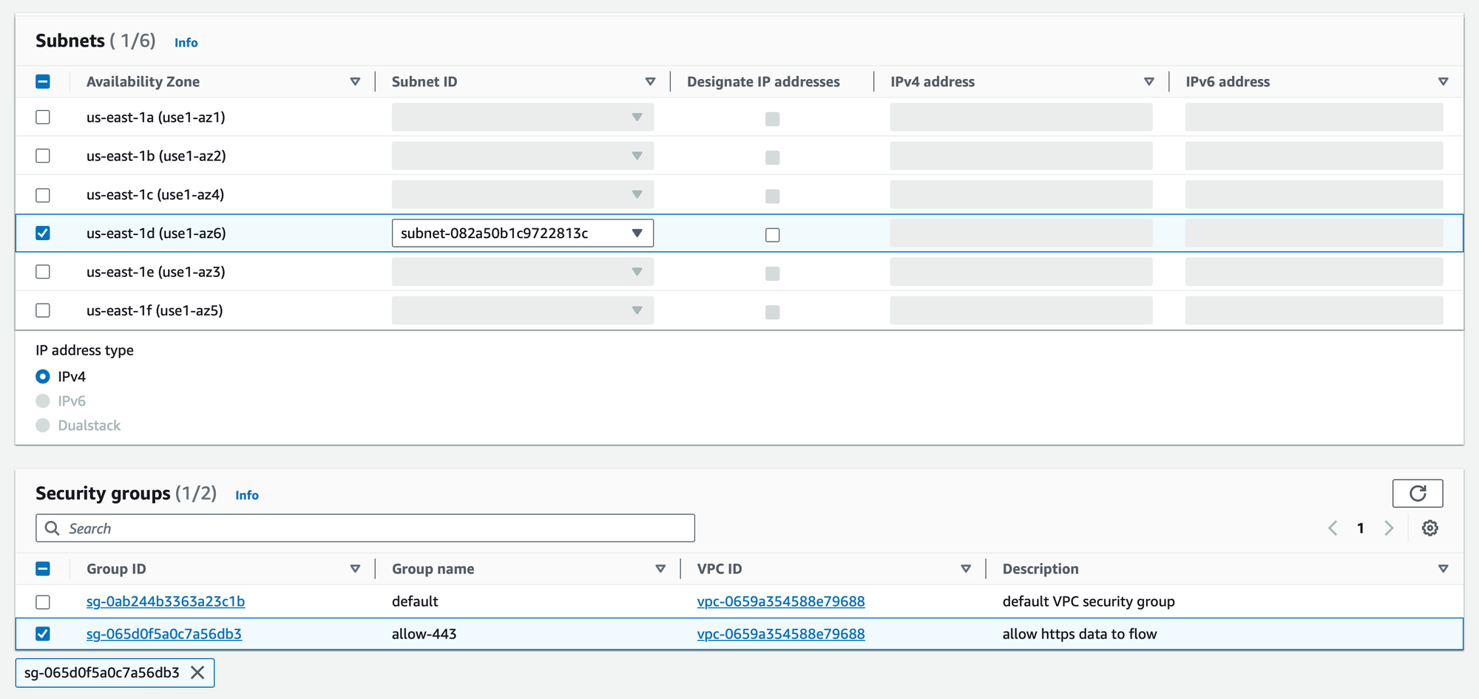Open subnet dropdown for us-east-1b
Screen dimensions: 1479x699
pos(523,155)
